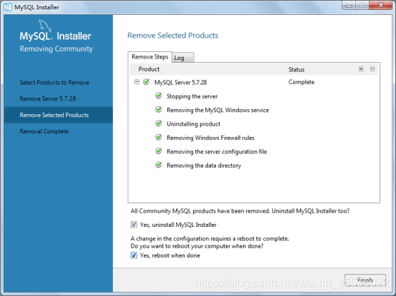Viewport: 396px width, 296px height.
Task: Click the Remove Selected Products page heading
Action: 173,36
